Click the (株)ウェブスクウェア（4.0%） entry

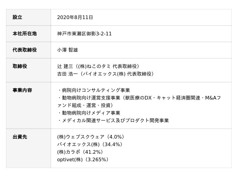tap(91, 137)
